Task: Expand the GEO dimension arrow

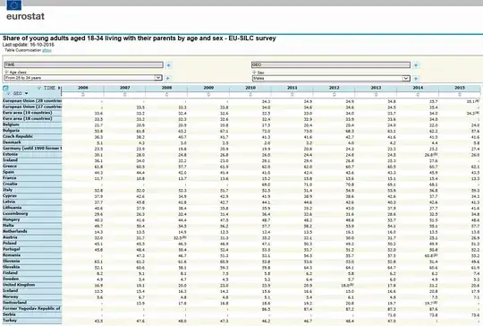Action: click(x=27, y=93)
